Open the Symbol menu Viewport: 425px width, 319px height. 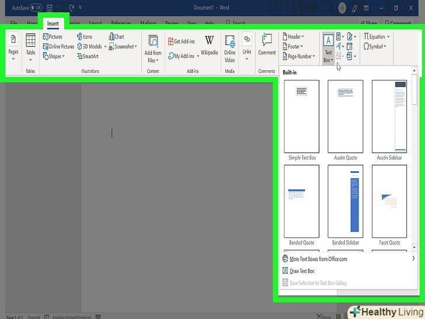pyautogui.click(x=375, y=46)
